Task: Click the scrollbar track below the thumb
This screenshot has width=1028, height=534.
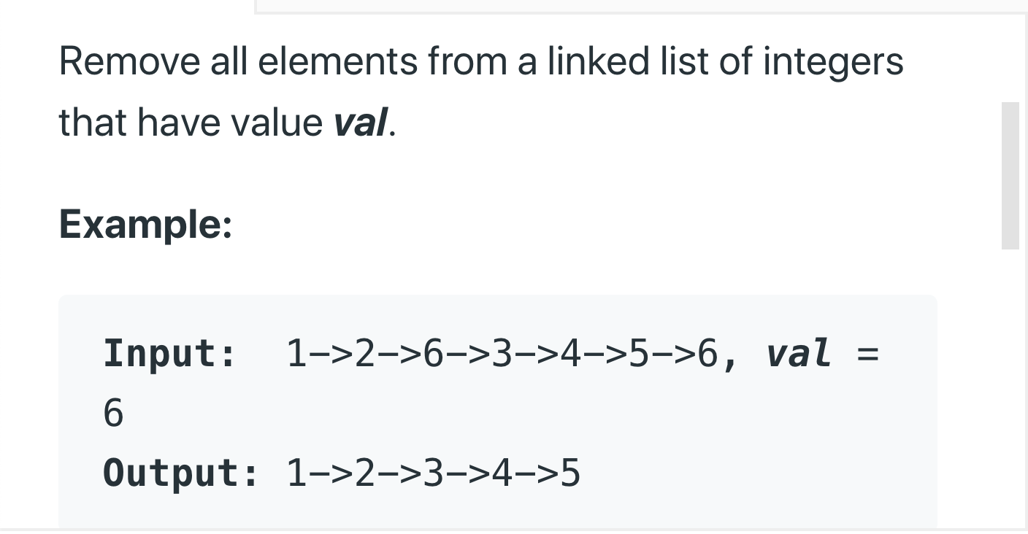Action: (1010, 387)
